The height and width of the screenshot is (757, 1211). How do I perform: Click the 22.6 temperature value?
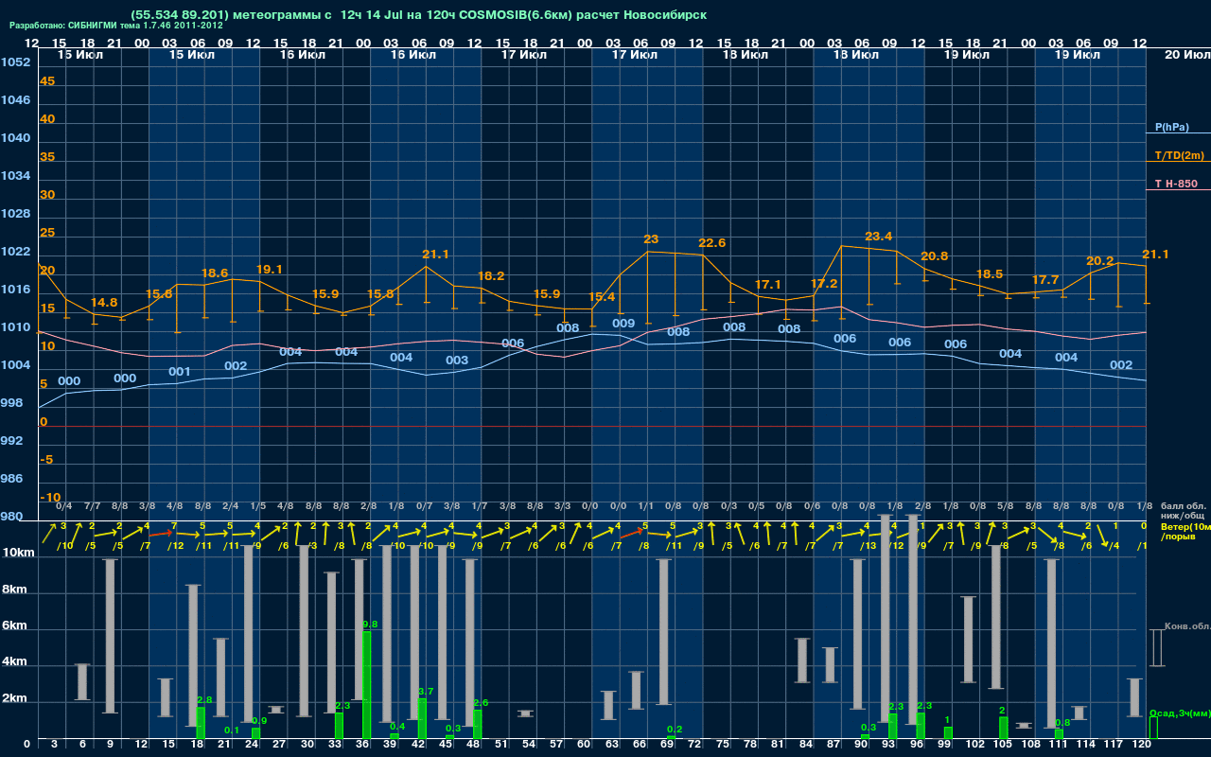712,243
